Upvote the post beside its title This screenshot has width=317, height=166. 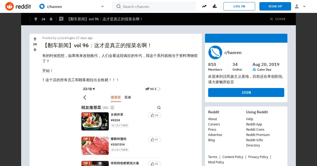click(35, 39)
